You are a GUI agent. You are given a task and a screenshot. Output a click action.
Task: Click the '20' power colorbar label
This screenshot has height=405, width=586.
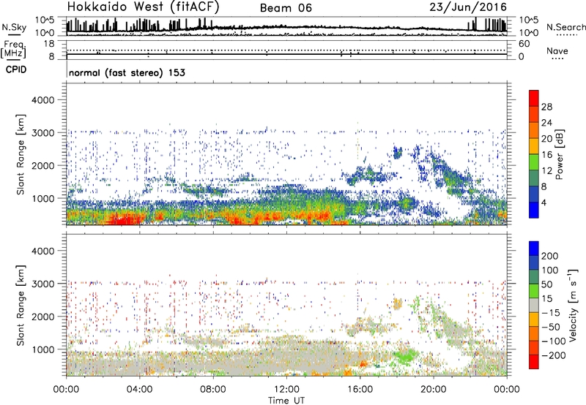click(x=546, y=139)
